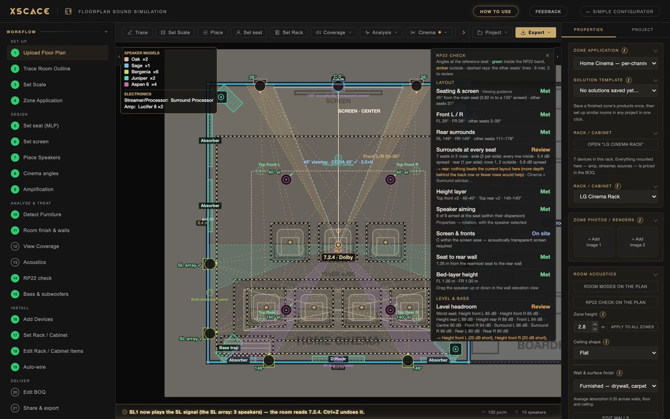This screenshot has width=670, height=419.
Task: Open the Analysis dropdown menu
Action: [381, 32]
